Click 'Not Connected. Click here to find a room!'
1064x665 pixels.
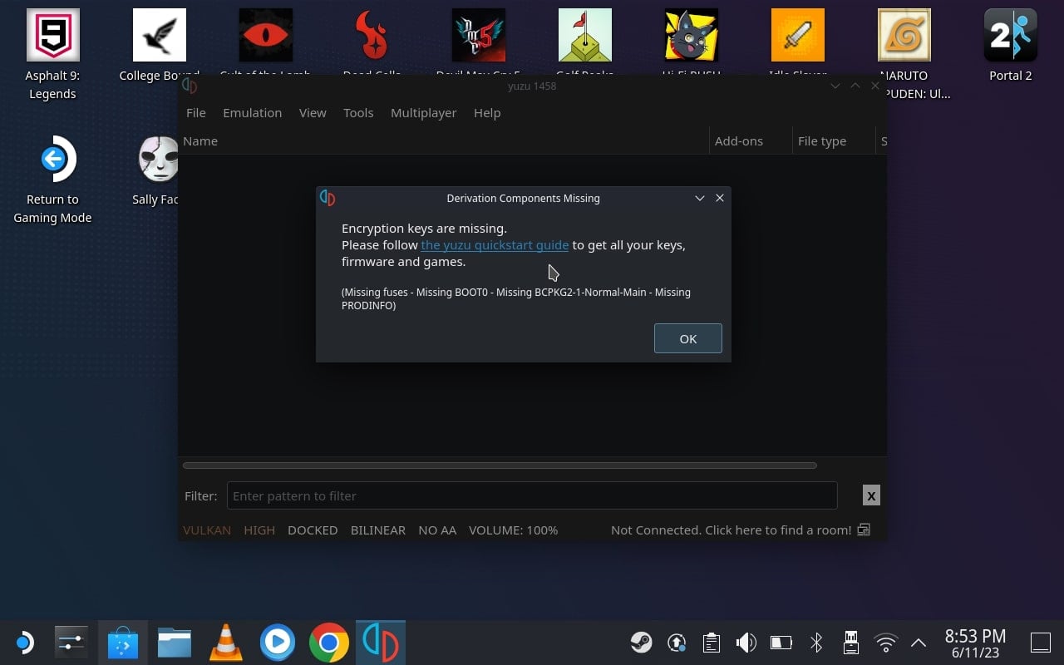click(731, 530)
